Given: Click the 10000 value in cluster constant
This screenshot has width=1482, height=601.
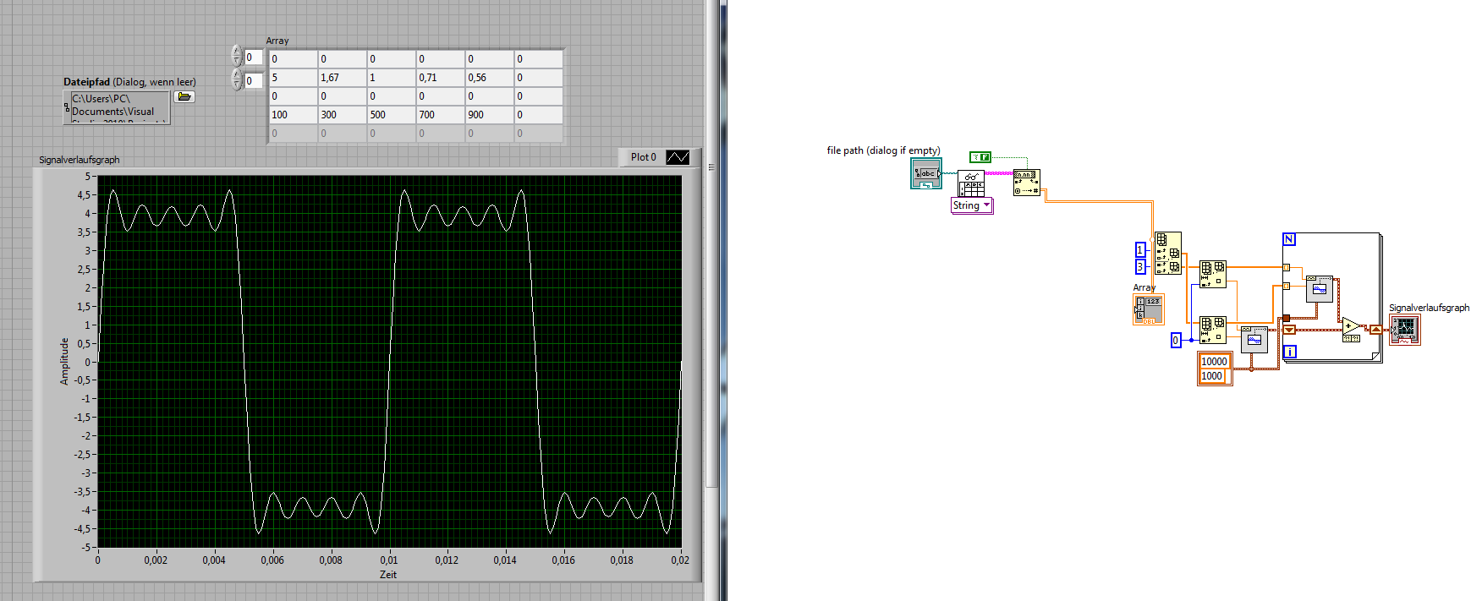Looking at the screenshot, I should [x=1215, y=361].
